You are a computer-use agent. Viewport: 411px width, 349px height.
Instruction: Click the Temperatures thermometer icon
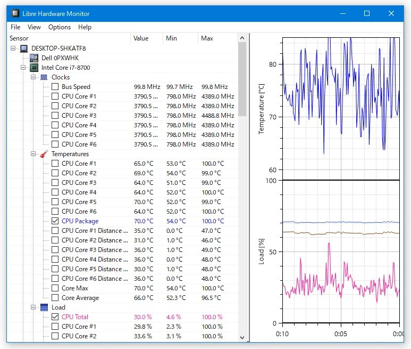(44, 154)
